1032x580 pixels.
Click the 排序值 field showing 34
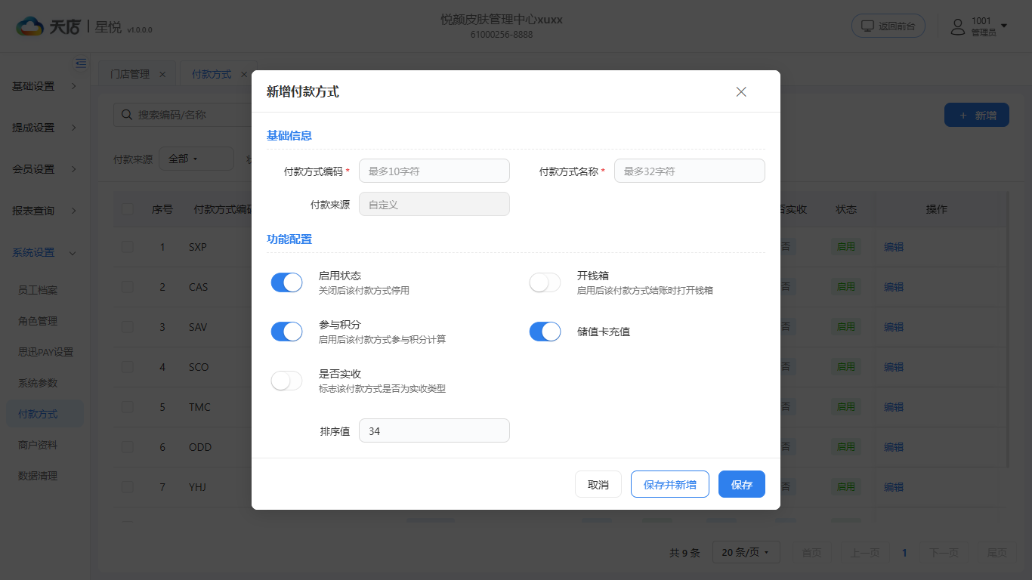434,430
